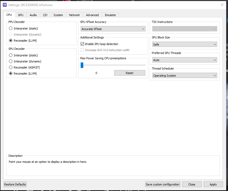Open the Network tab

point(74,15)
